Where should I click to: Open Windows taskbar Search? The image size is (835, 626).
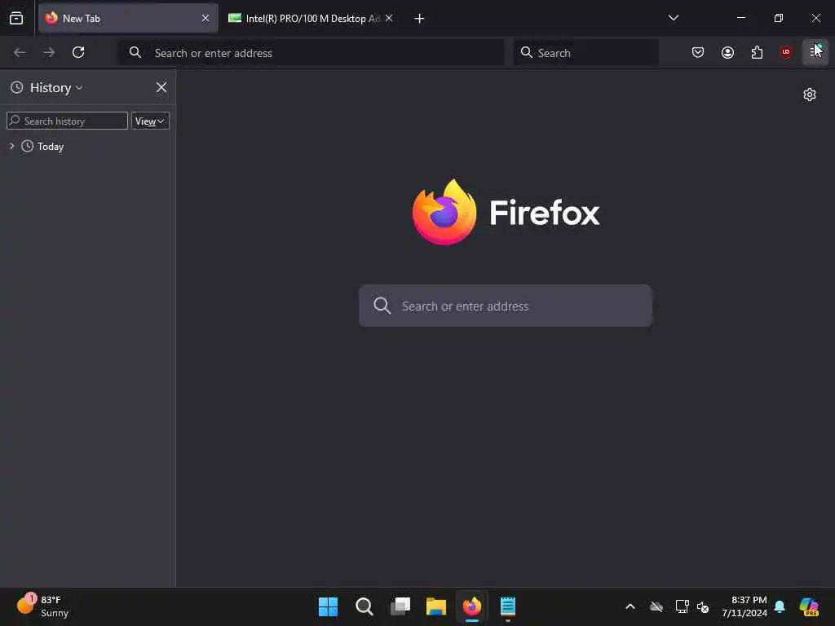364,606
